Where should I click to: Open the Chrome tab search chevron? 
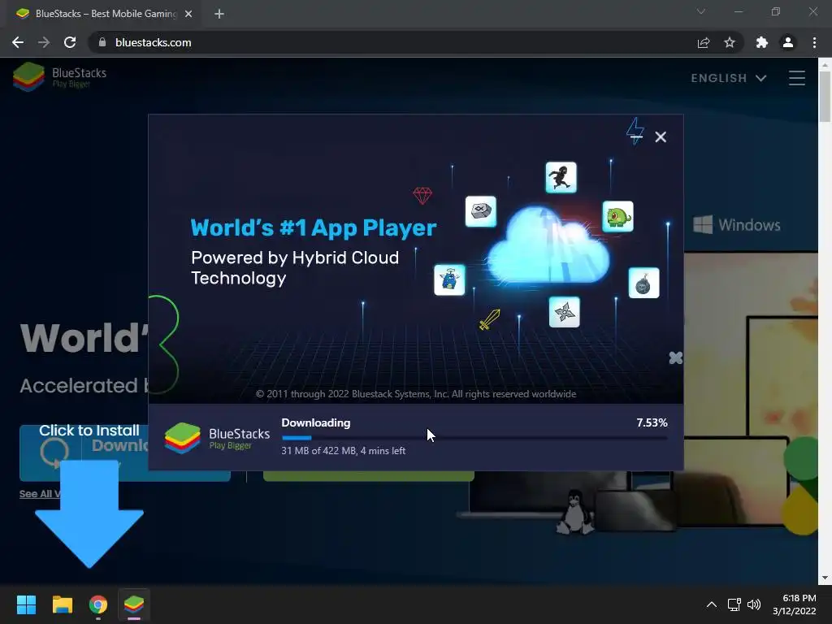(x=701, y=11)
